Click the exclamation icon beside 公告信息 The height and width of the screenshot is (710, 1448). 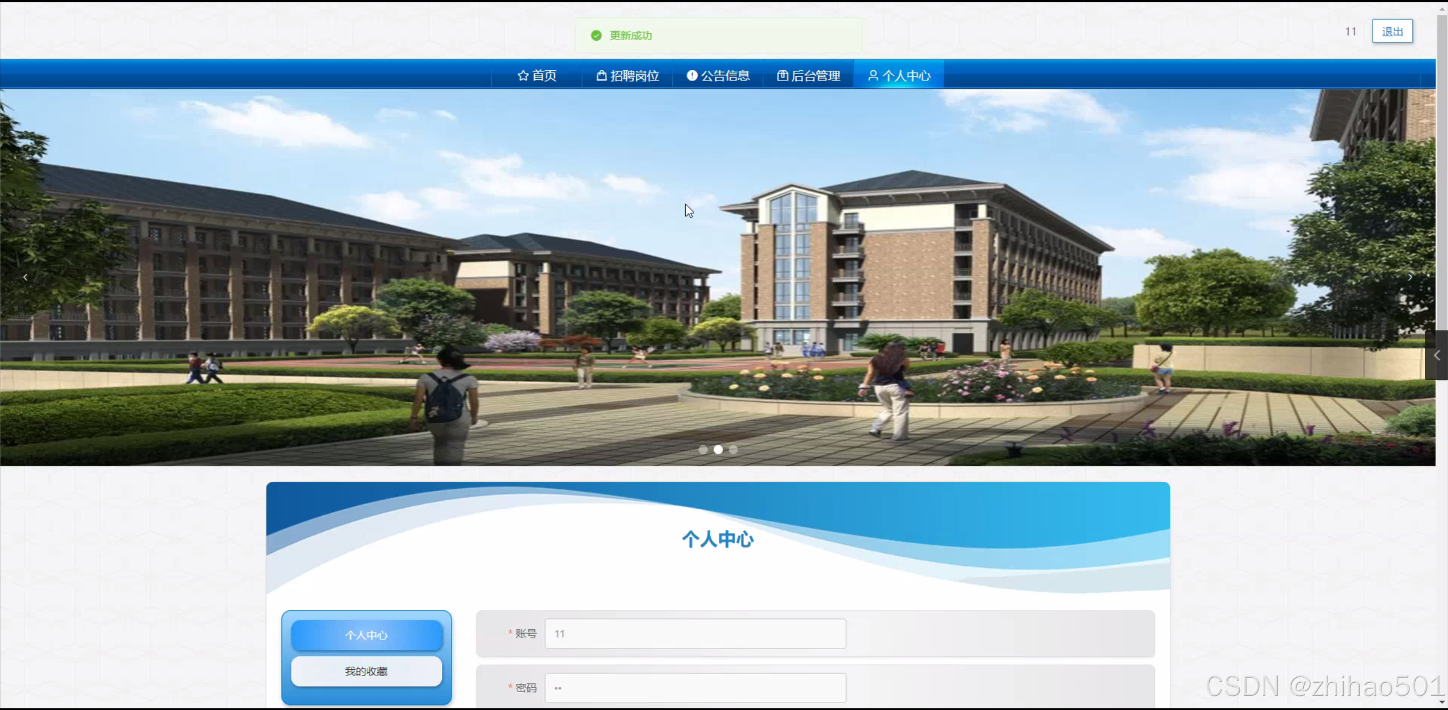click(691, 75)
